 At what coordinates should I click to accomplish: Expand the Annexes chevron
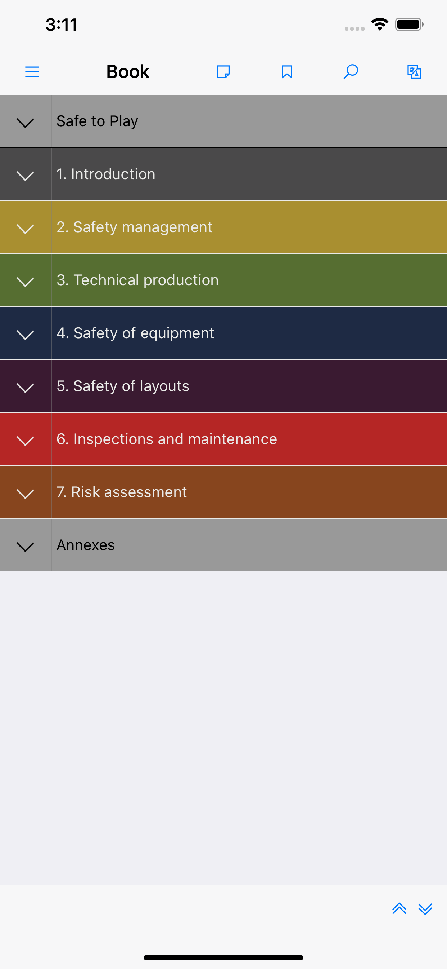tap(25, 546)
